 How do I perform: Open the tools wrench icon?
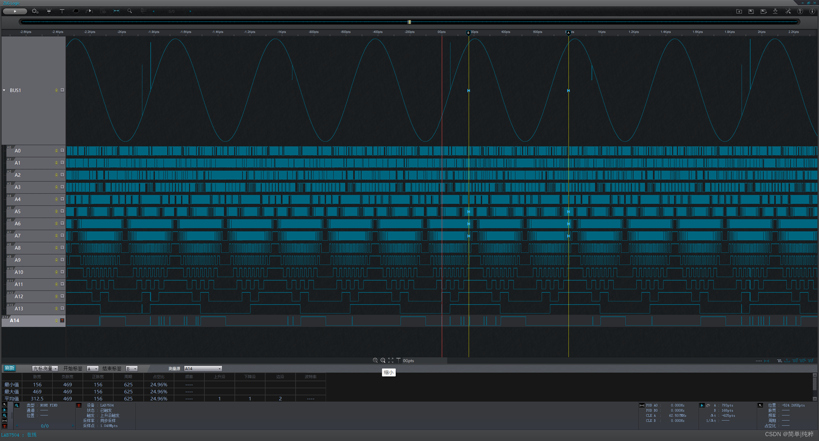tap(788, 11)
